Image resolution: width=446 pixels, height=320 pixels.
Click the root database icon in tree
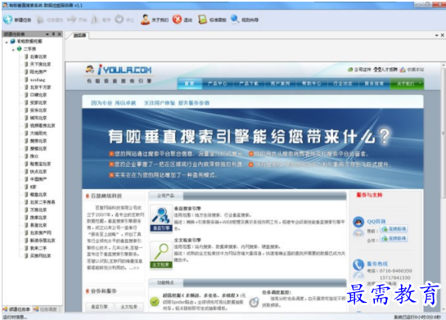[x=13, y=41]
